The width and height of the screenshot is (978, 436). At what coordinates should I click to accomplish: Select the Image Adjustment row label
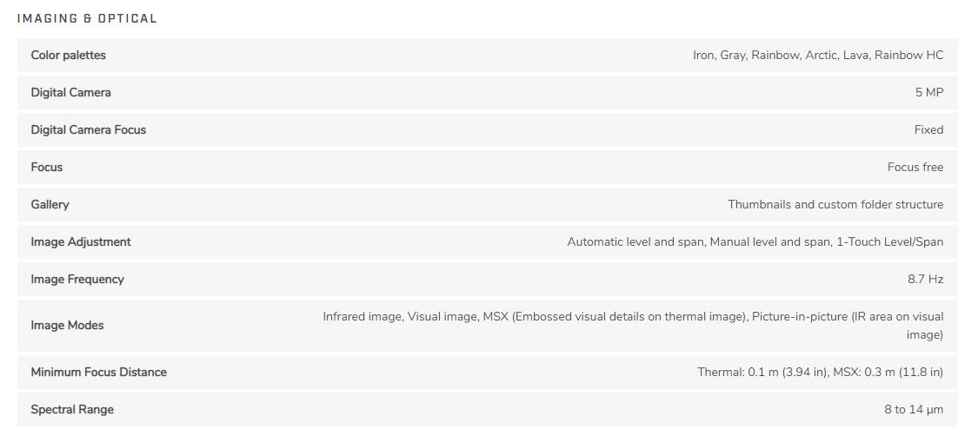click(81, 242)
